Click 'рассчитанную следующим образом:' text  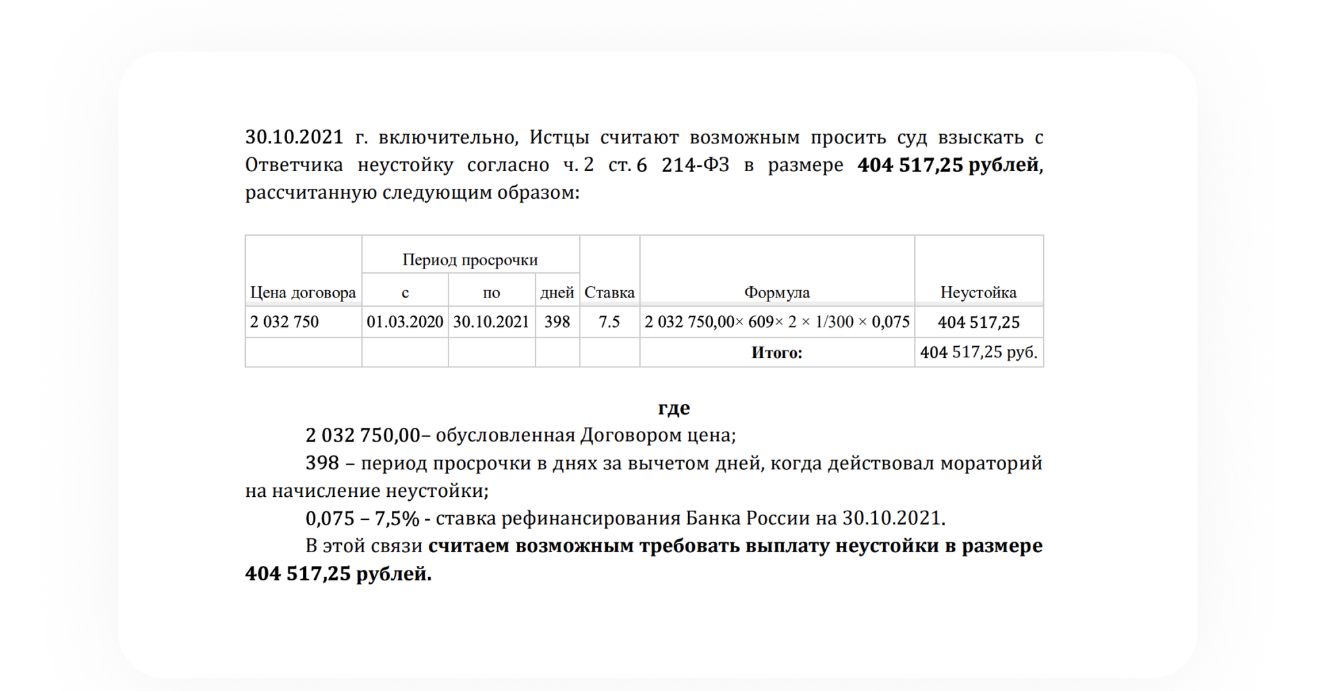click(412, 193)
